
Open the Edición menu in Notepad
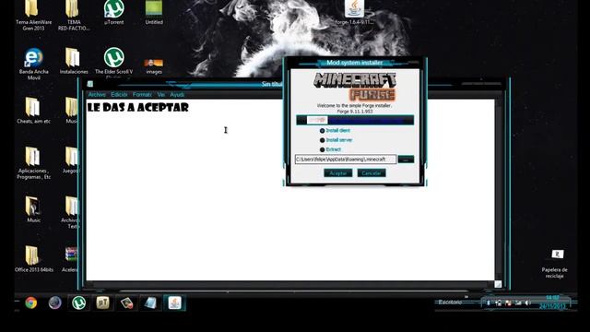click(x=119, y=94)
